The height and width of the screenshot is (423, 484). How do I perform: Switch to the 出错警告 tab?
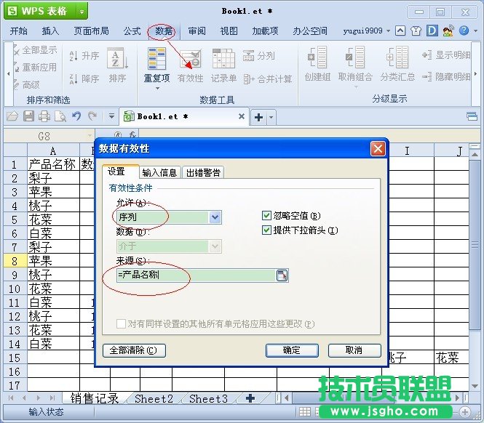pos(203,173)
